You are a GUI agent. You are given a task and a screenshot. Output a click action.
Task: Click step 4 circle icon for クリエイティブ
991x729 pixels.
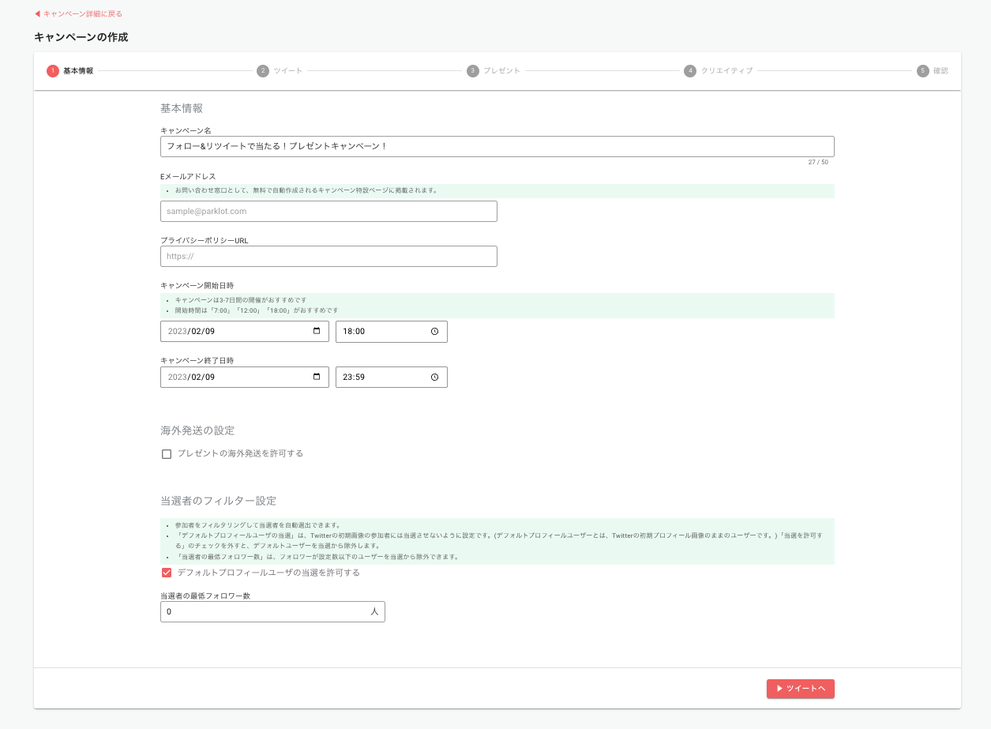[690, 71]
